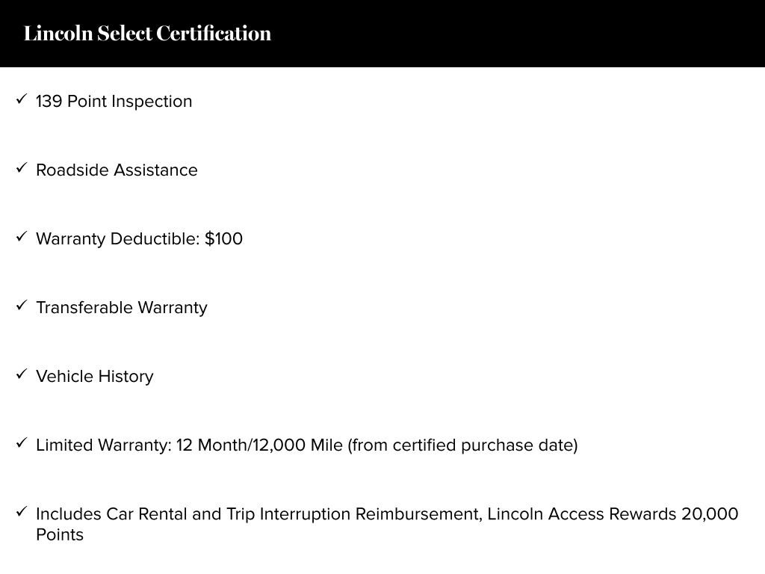Viewport: 765px width, 574px height.
Task: Click the 139 Point Inspection text
Action: point(114,101)
